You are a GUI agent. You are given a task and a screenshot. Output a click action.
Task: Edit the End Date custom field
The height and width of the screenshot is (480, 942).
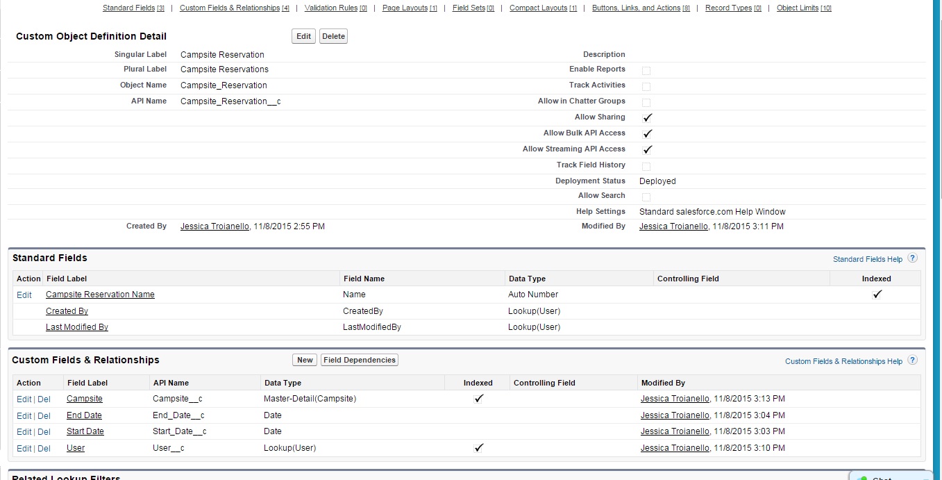pos(24,416)
